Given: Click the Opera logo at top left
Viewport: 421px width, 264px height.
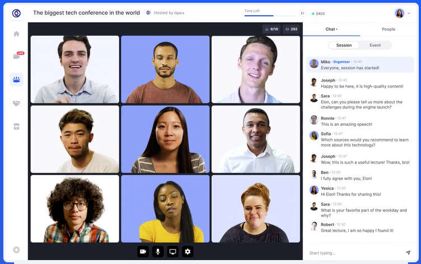Looking at the screenshot, I should pyautogui.click(x=16, y=13).
